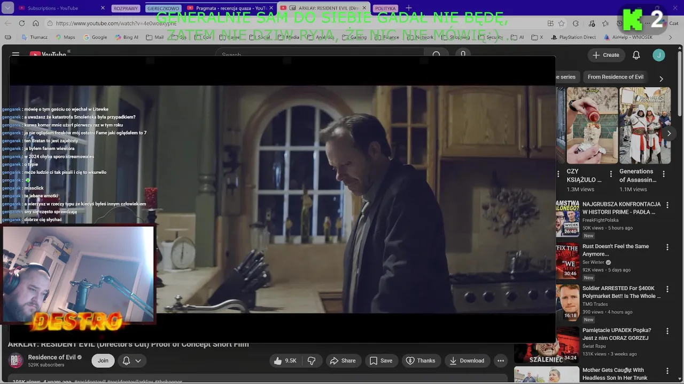Open Residence of Evil channel name

click(52, 357)
